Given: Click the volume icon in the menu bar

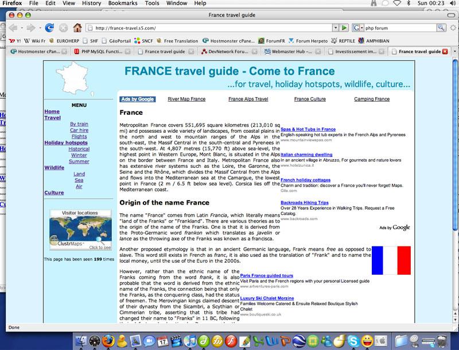Looking at the screenshot, I should [453, 3].
